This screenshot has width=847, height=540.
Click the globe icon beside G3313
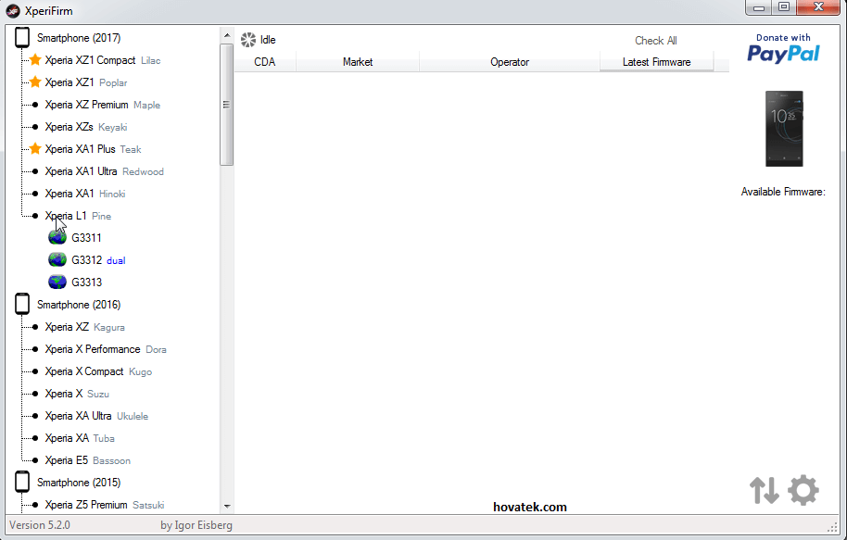pos(57,282)
